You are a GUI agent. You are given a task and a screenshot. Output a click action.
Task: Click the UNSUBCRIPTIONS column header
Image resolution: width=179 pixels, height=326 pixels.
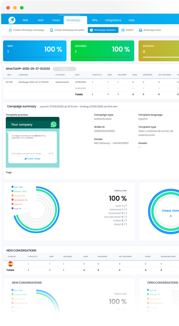coord(168,257)
